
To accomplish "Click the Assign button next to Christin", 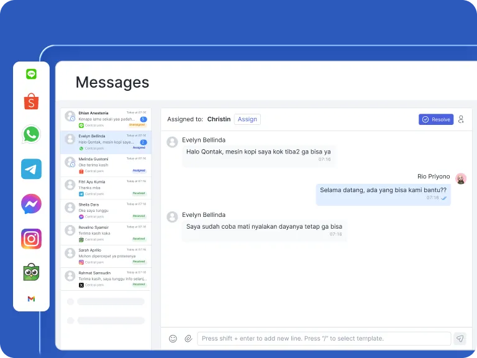I will coord(247,119).
